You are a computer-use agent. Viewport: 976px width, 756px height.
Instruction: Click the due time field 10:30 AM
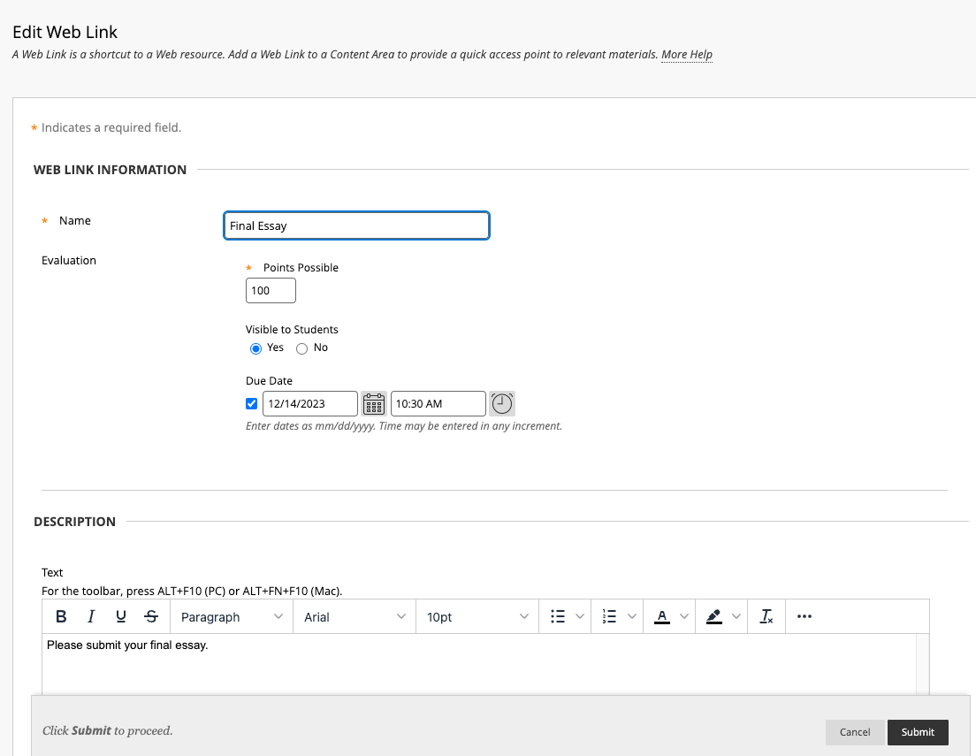click(x=438, y=403)
